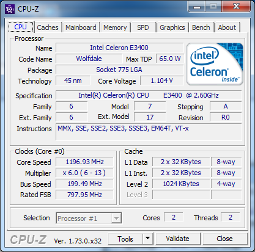Click the CPU-Z app icon in title bar
The height and width of the screenshot is (252, 255).
pyautogui.click(x=10, y=9)
